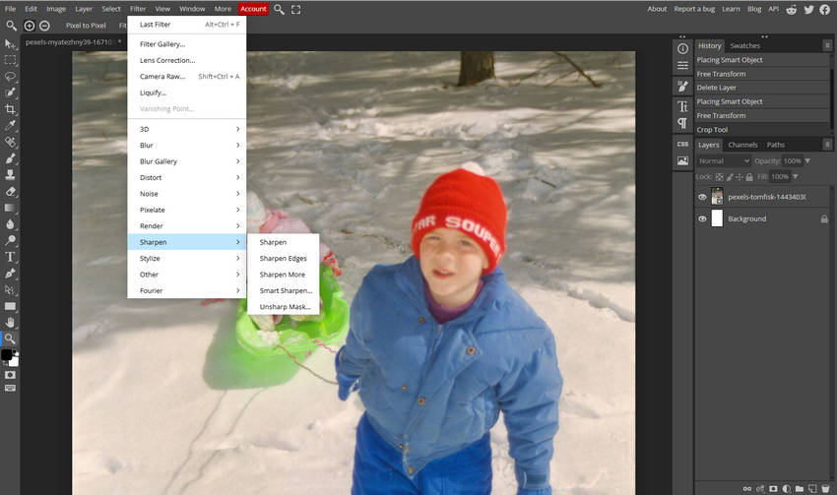Open the Image menu
837x495 pixels.
click(56, 9)
